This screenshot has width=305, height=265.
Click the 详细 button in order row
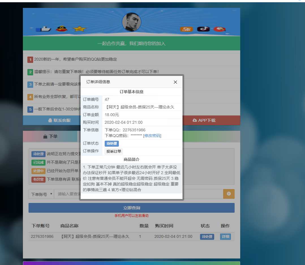(x=225, y=237)
